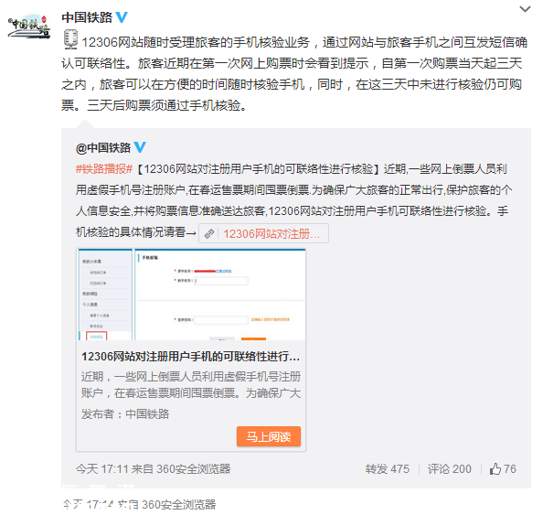Click source 360安全浏览器 in reposted post
The width and height of the screenshot is (543, 515).
[193, 469]
